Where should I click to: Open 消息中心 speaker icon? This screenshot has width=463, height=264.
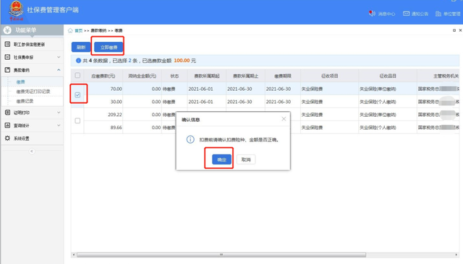[x=372, y=14]
